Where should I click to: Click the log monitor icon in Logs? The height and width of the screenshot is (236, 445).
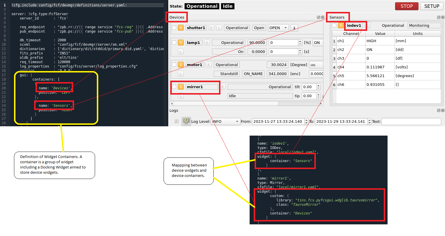click(x=186, y=121)
